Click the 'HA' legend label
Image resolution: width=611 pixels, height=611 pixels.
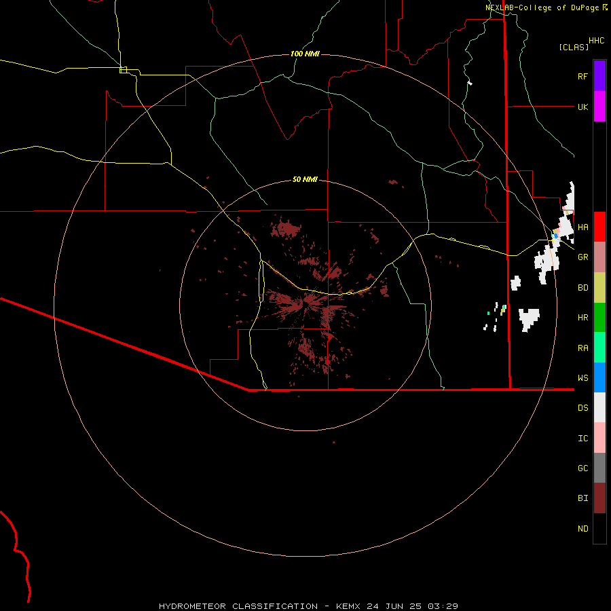coord(583,227)
